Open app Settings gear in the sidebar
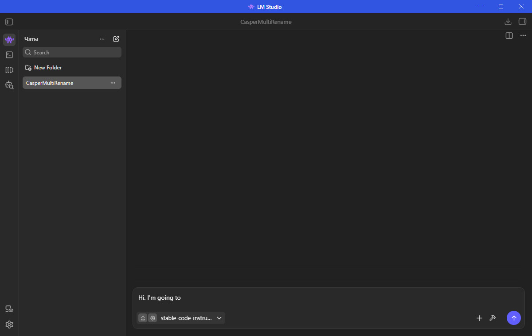This screenshot has width=532, height=336. point(9,325)
